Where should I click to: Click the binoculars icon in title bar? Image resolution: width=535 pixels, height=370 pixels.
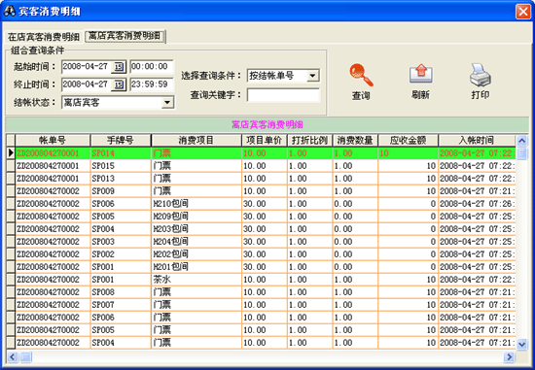(x=9, y=12)
